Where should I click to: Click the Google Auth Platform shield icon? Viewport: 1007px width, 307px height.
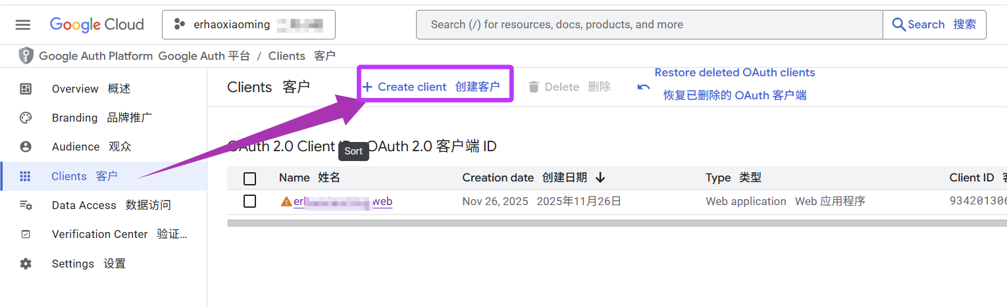point(26,56)
